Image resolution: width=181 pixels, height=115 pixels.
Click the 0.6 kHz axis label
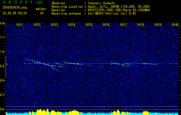pyautogui.click(x=3, y=109)
